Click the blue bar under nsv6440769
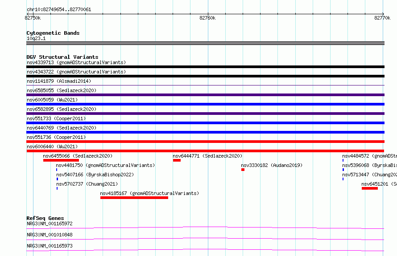Viewport: 397px width, 256px height. [x=205, y=132]
